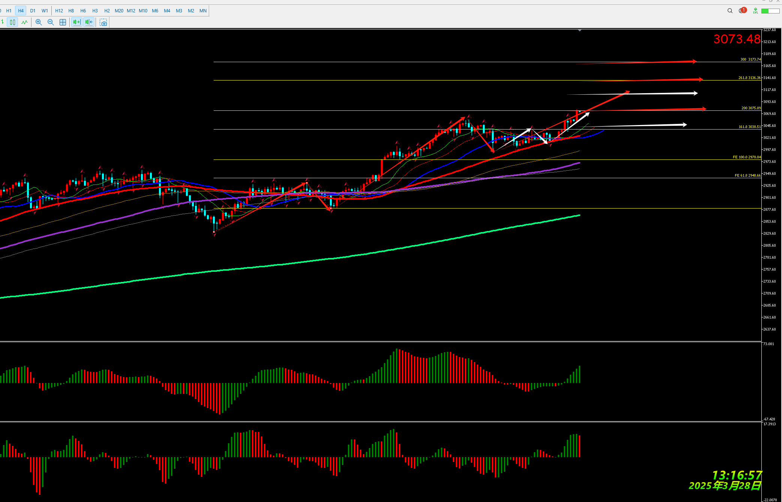Switch chart to bar chart mode
782x502 pixels.
pos(2,22)
